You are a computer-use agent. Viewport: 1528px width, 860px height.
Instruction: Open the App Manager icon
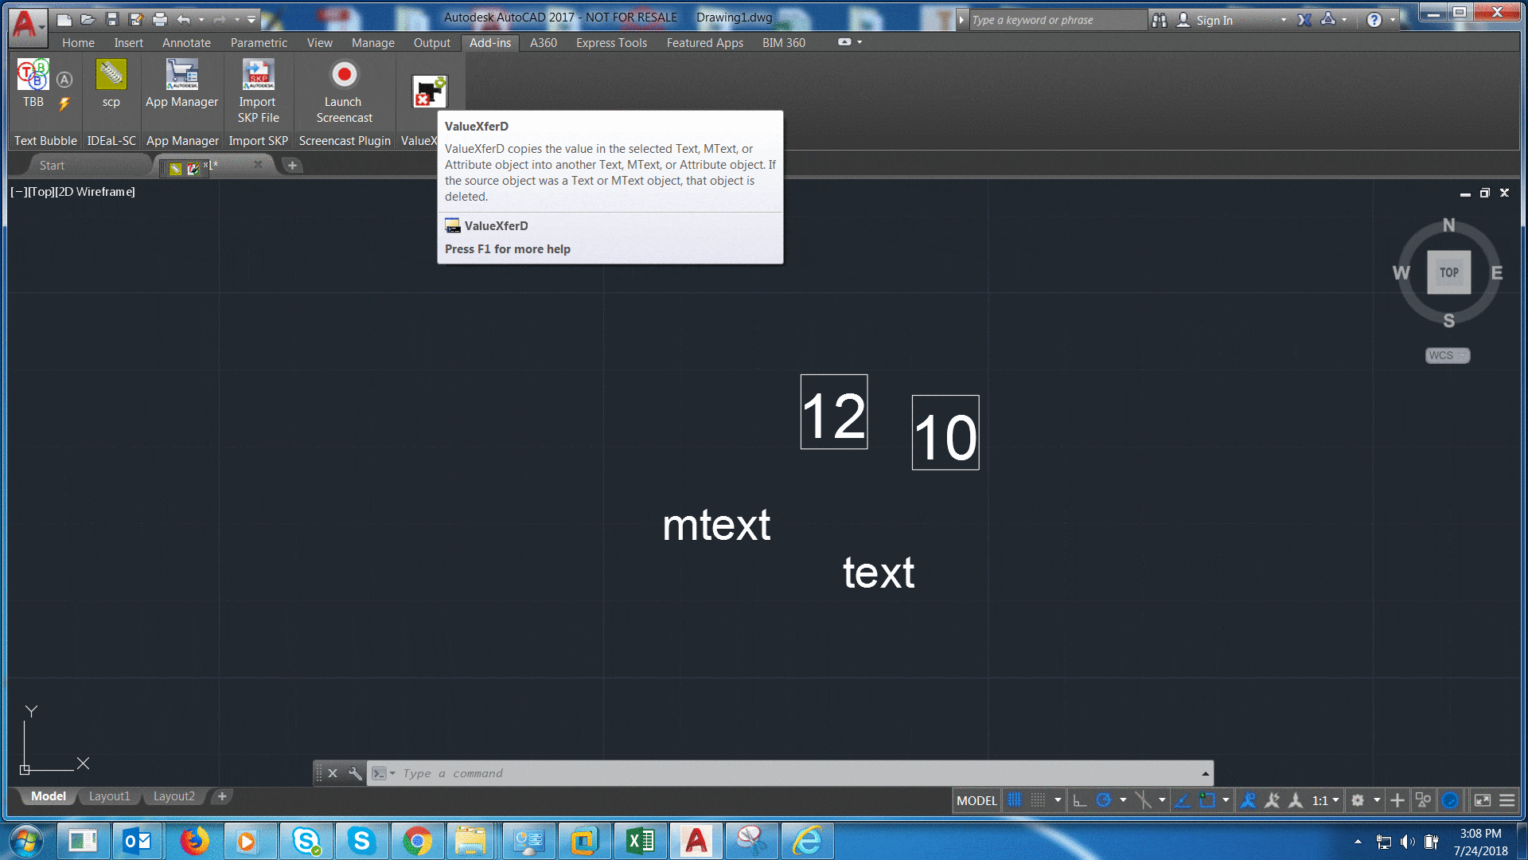(x=181, y=75)
